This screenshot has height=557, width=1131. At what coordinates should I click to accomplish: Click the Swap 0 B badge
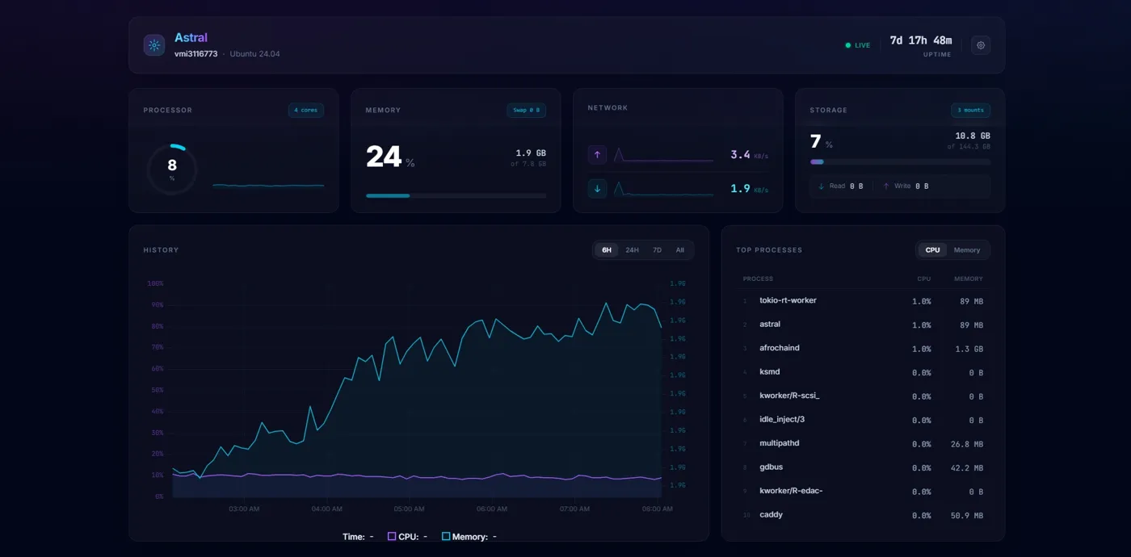(x=527, y=111)
